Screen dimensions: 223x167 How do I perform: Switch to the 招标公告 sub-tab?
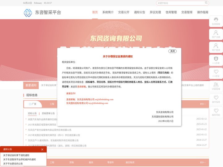click(32, 113)
